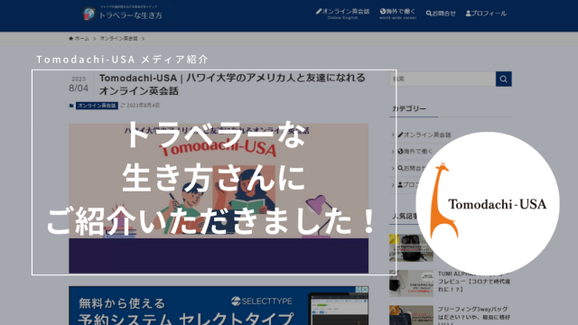
Task: Close the SELECTTYPE ad banner
Action: pos(365,290)
